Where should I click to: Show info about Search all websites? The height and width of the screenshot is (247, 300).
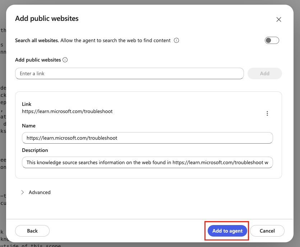(x=176, y=40)
